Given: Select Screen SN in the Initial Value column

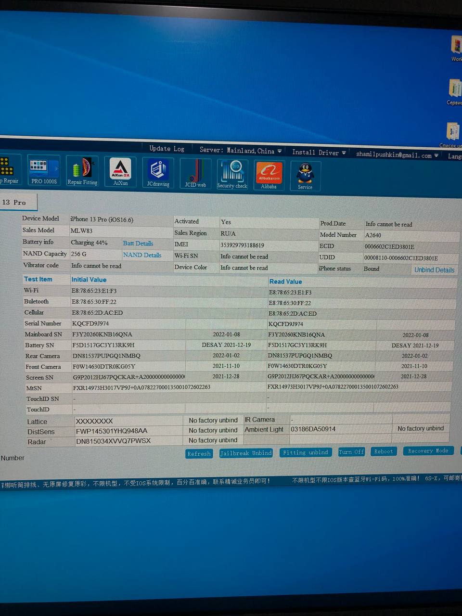Looking at the screenshot, I should (129, 377).
